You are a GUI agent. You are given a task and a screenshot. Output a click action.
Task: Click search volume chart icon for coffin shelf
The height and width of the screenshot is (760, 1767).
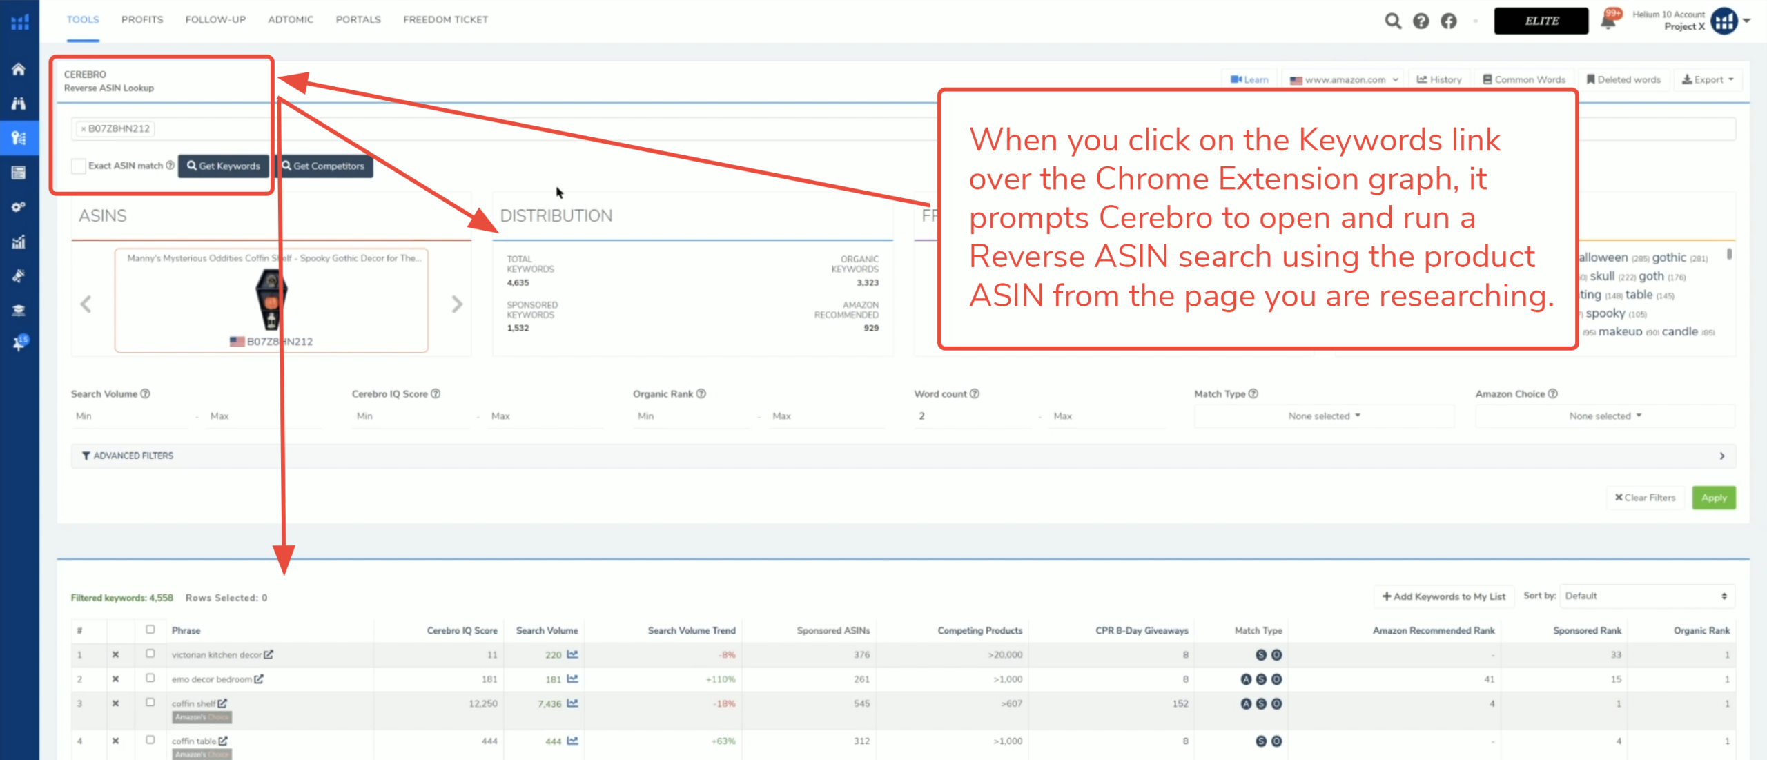pos(572,703)
